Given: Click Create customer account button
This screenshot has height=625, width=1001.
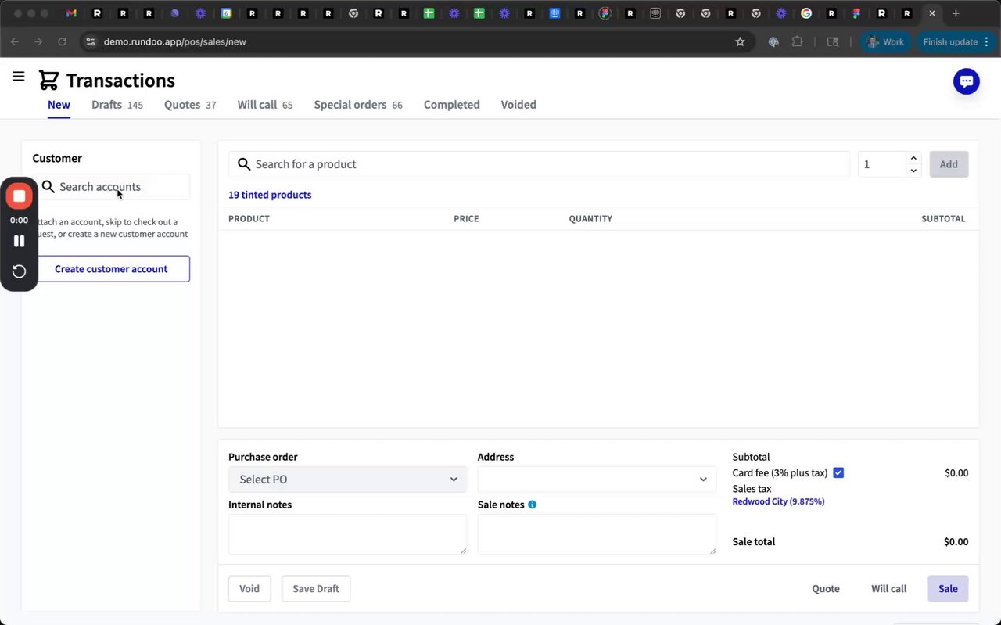Looking at the screenshot, I should [x=111, y=269].
